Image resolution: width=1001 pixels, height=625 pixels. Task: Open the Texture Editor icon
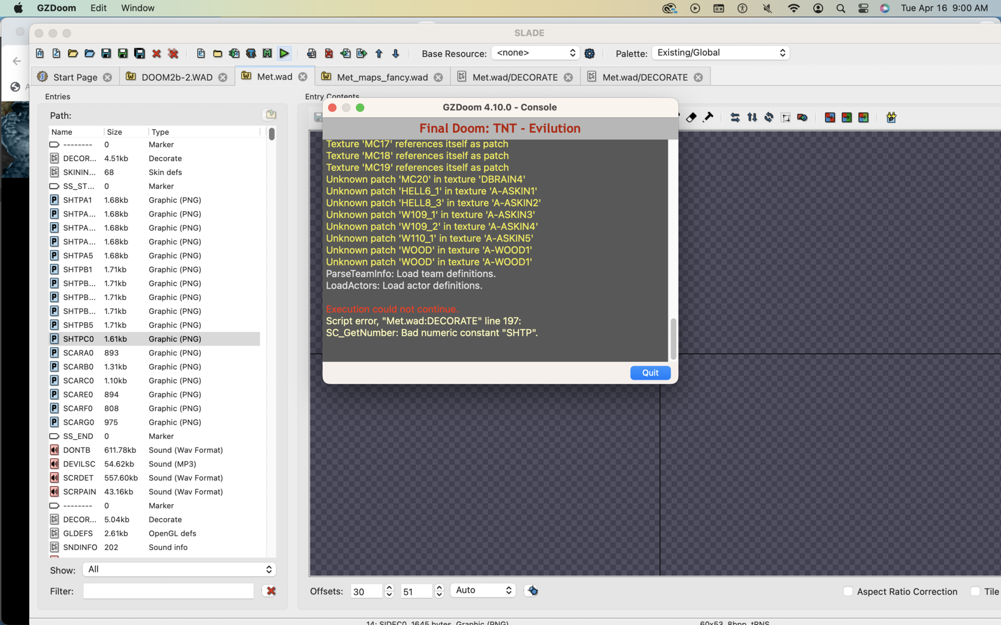click(x=251, y=53)
